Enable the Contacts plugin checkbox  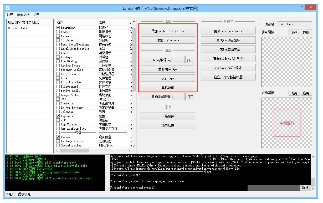pyautogui.click(x=58, y=103)
